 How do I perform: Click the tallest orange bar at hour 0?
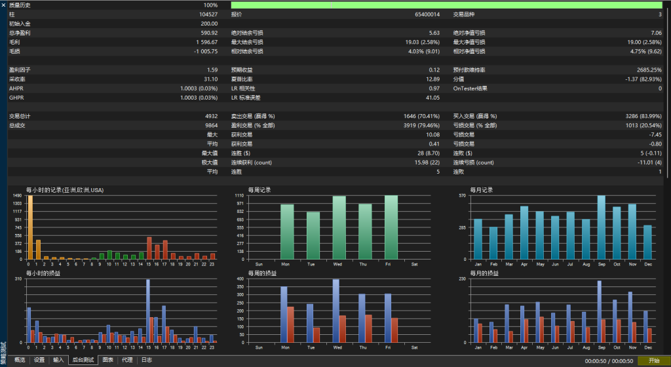tap(29, 227)
